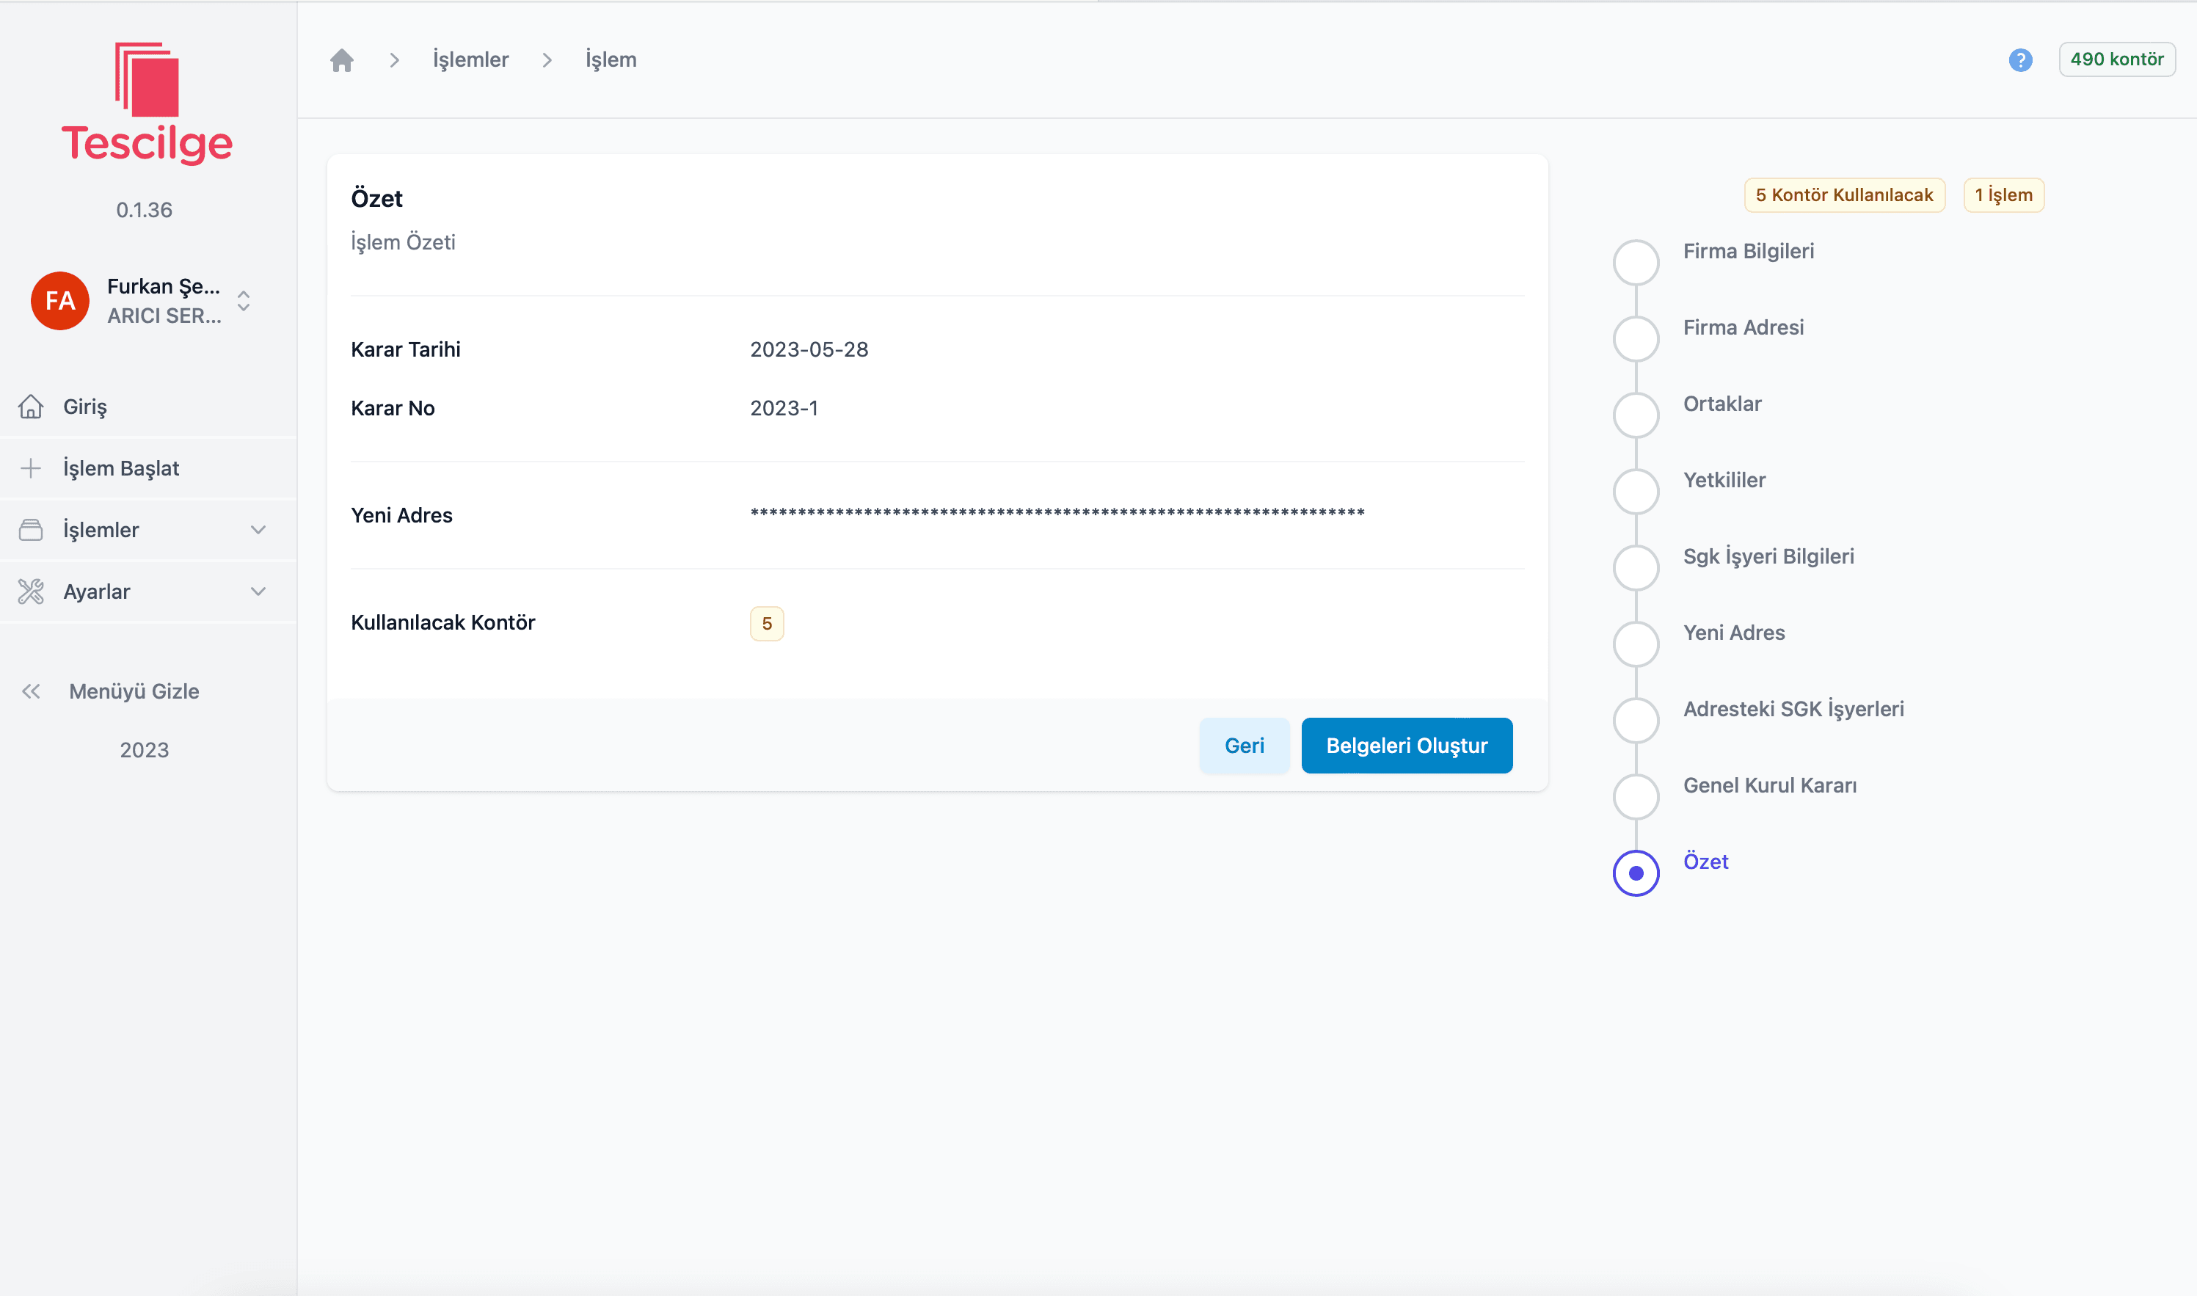Expand the İşlemler sidebar menu chevron

[258, 530]
